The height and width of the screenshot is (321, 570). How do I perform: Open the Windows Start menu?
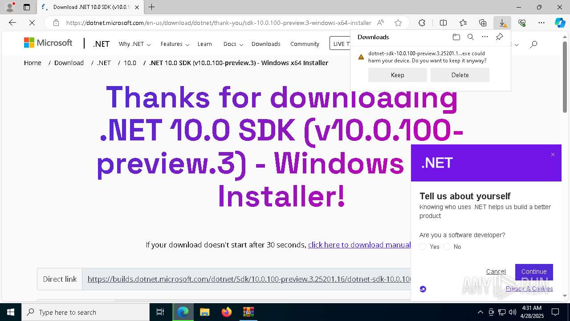(11, 312)
